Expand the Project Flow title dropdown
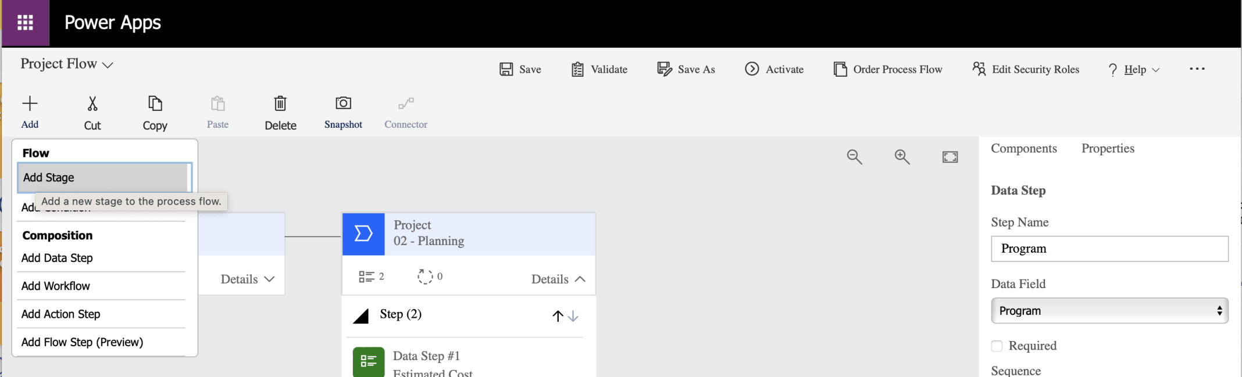Image resolution: width=1242 pixels, height=377 pixels. click(108, 65)
